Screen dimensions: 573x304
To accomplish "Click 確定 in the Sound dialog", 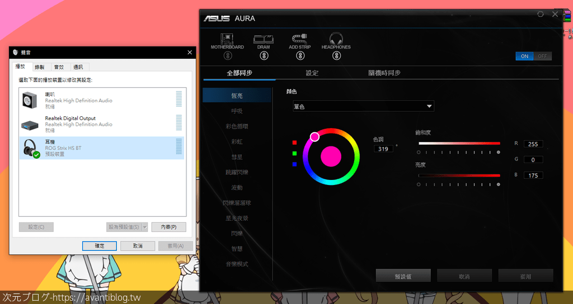I will pyautogui.click(x=100, y=246).
